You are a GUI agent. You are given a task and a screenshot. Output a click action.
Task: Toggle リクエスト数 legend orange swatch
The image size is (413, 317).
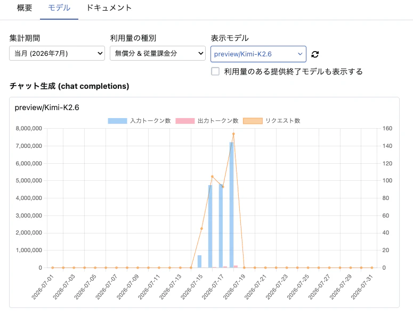[253, 121]
